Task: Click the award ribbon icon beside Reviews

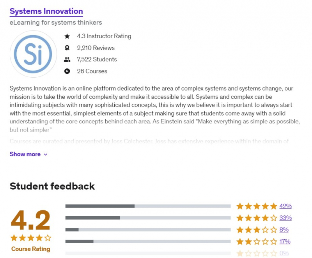Action: [67, 48]
